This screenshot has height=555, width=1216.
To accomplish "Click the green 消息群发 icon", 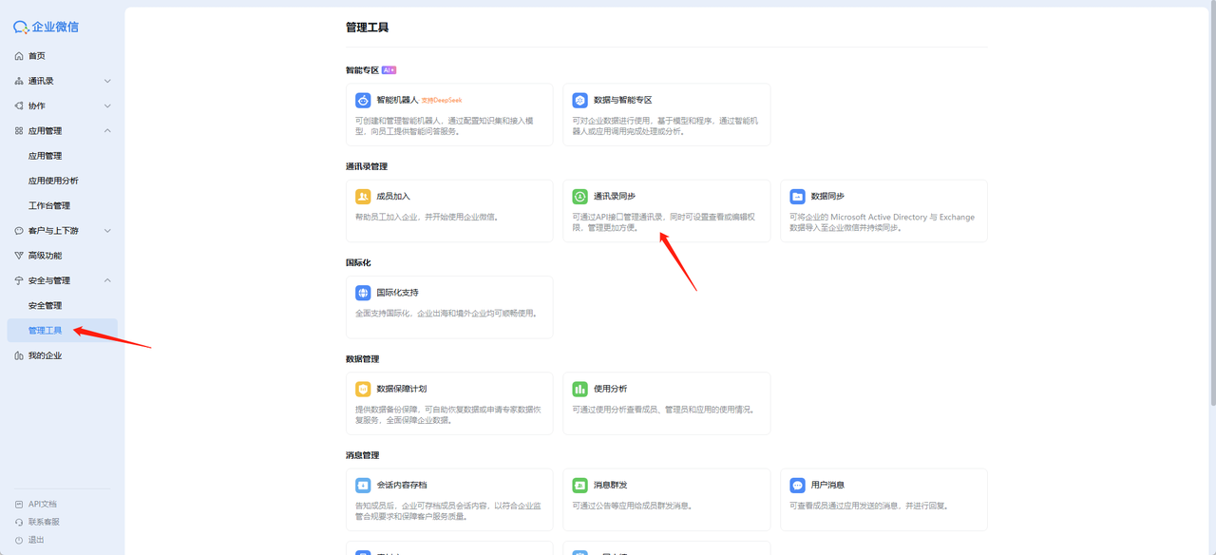I will (x=579, y=485).
